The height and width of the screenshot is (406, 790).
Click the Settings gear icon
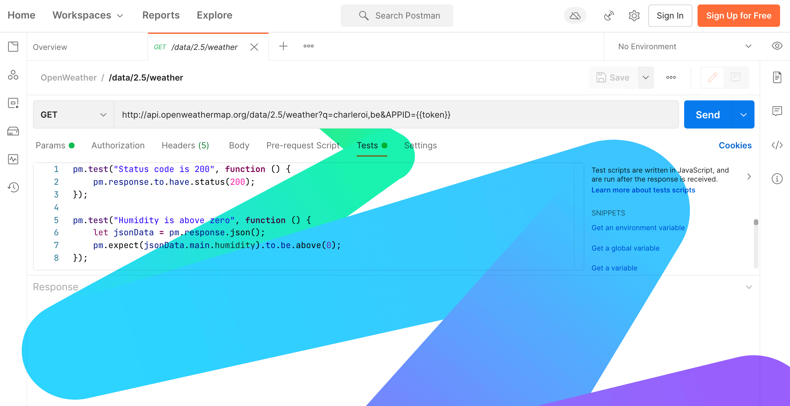(x=634, y=15)
